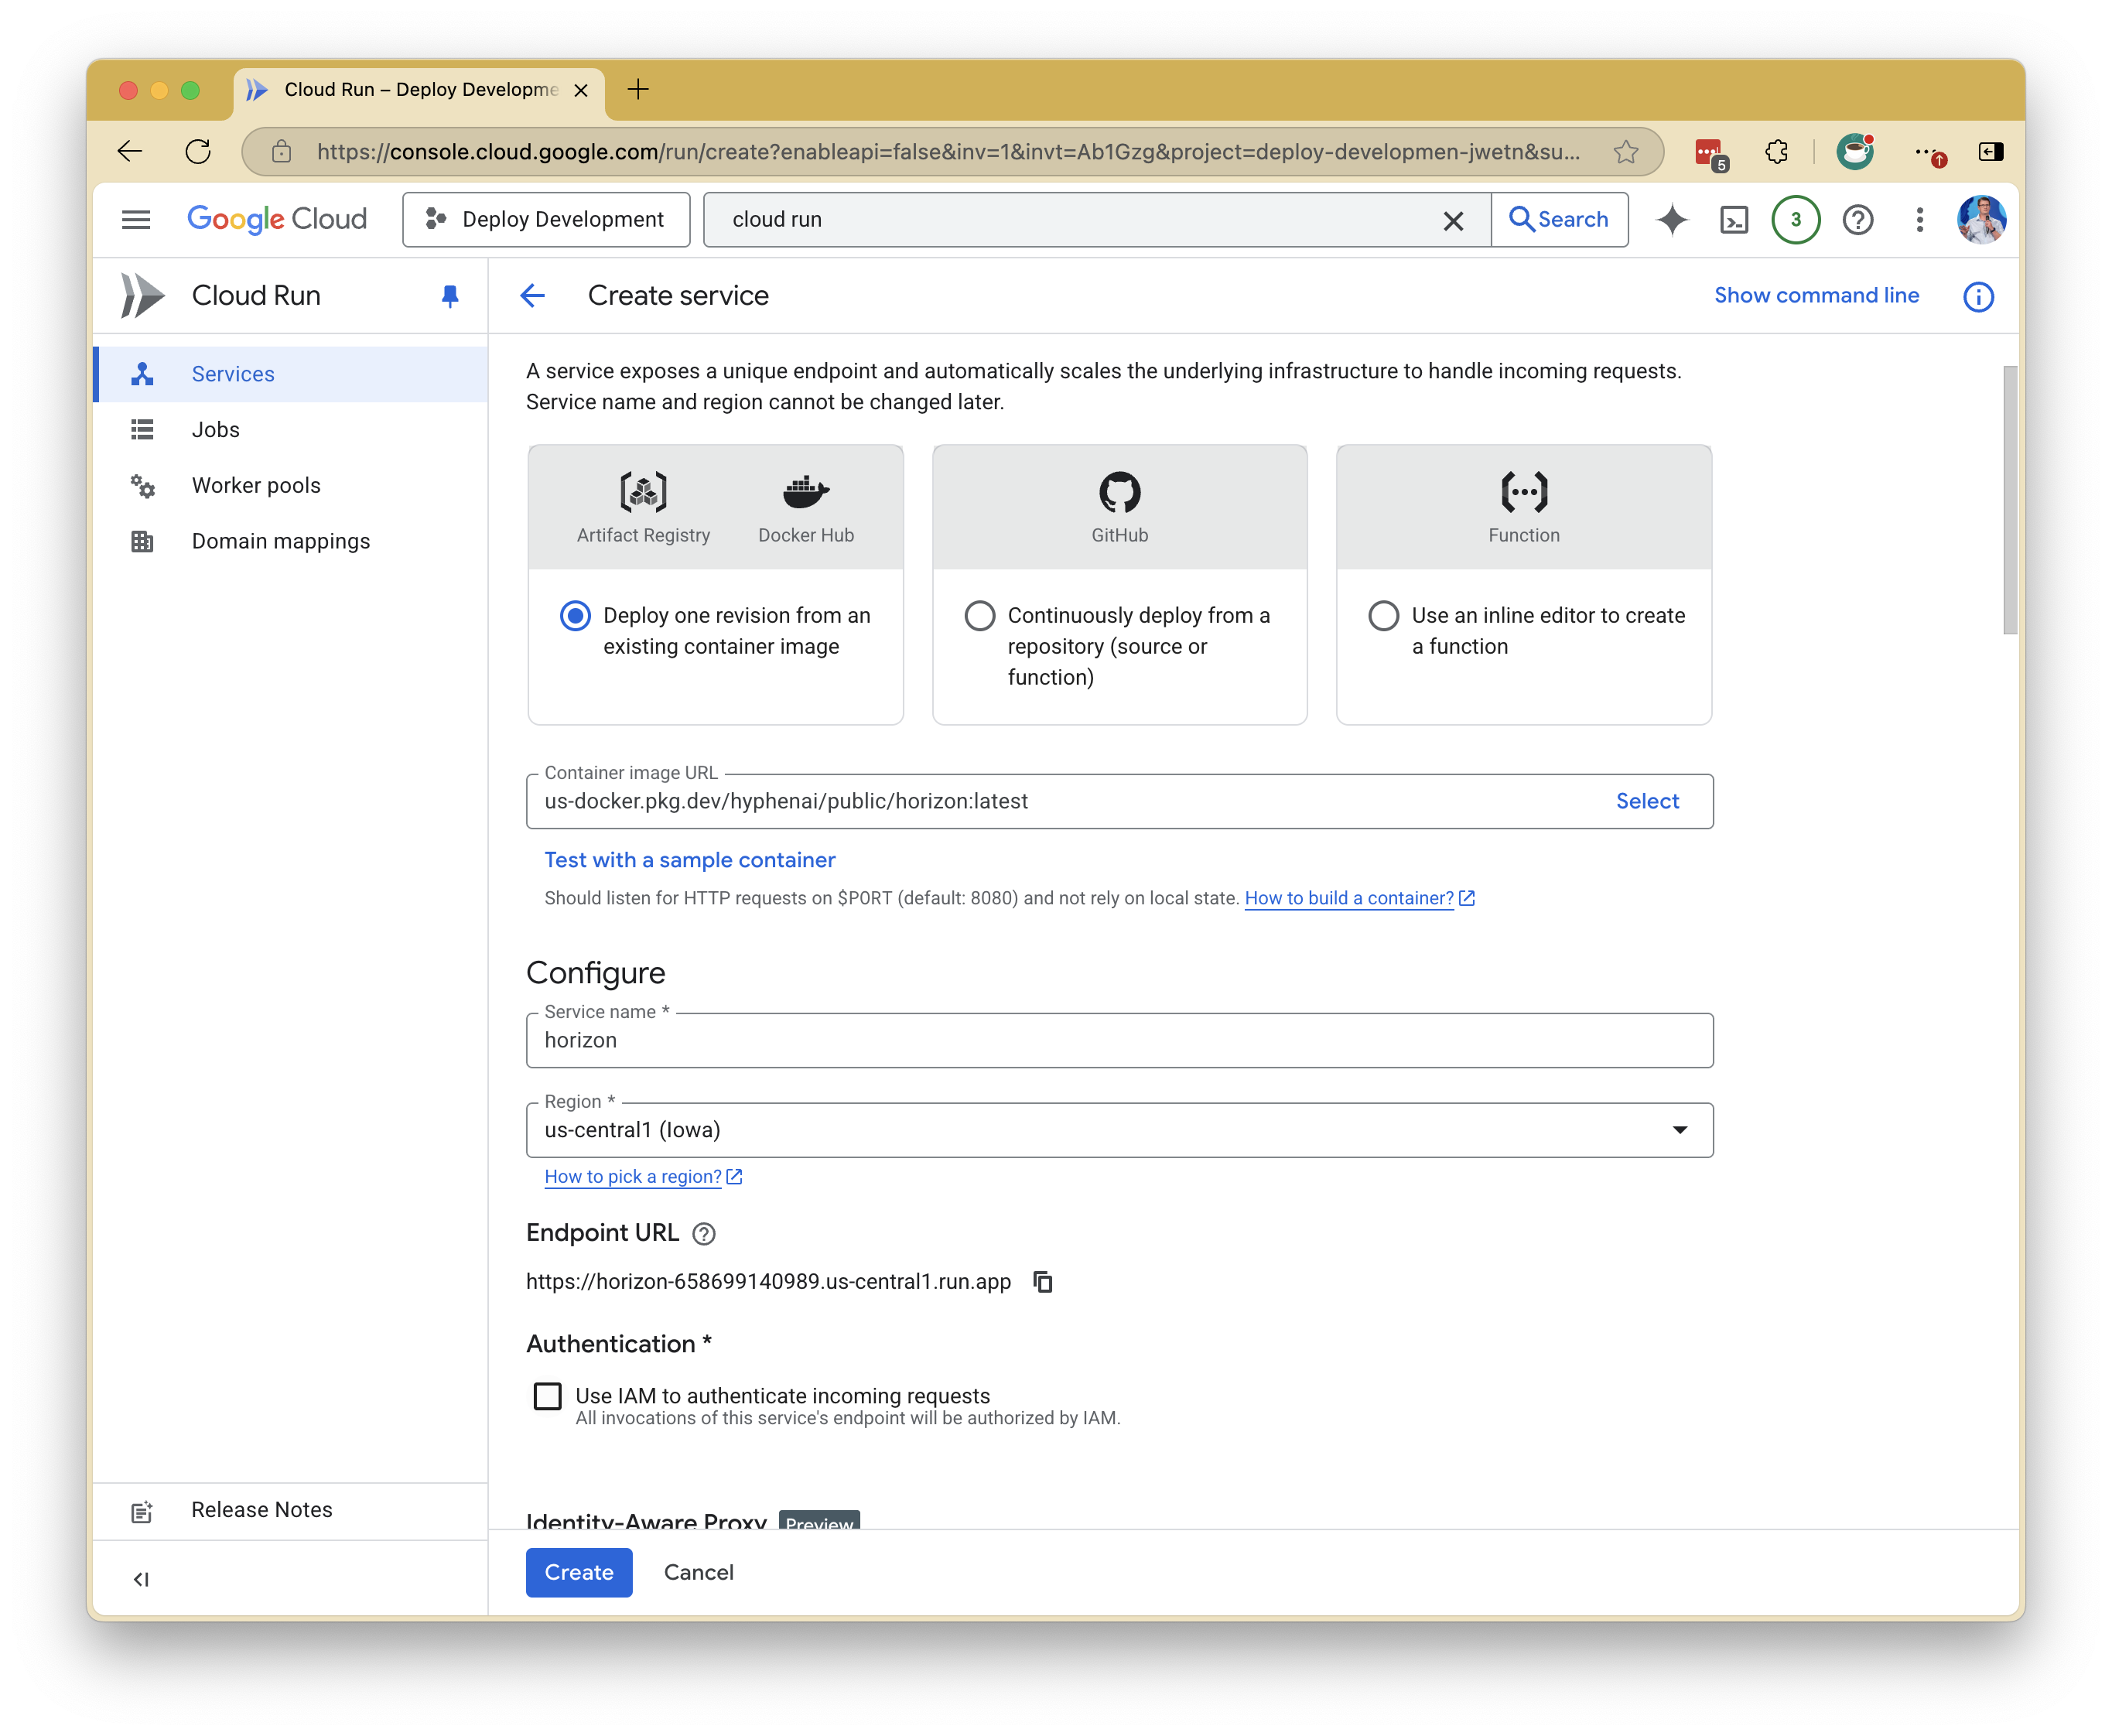Open the main navigation hamburger menu
The image size is (2112, 1736).
tap(136, 219)
